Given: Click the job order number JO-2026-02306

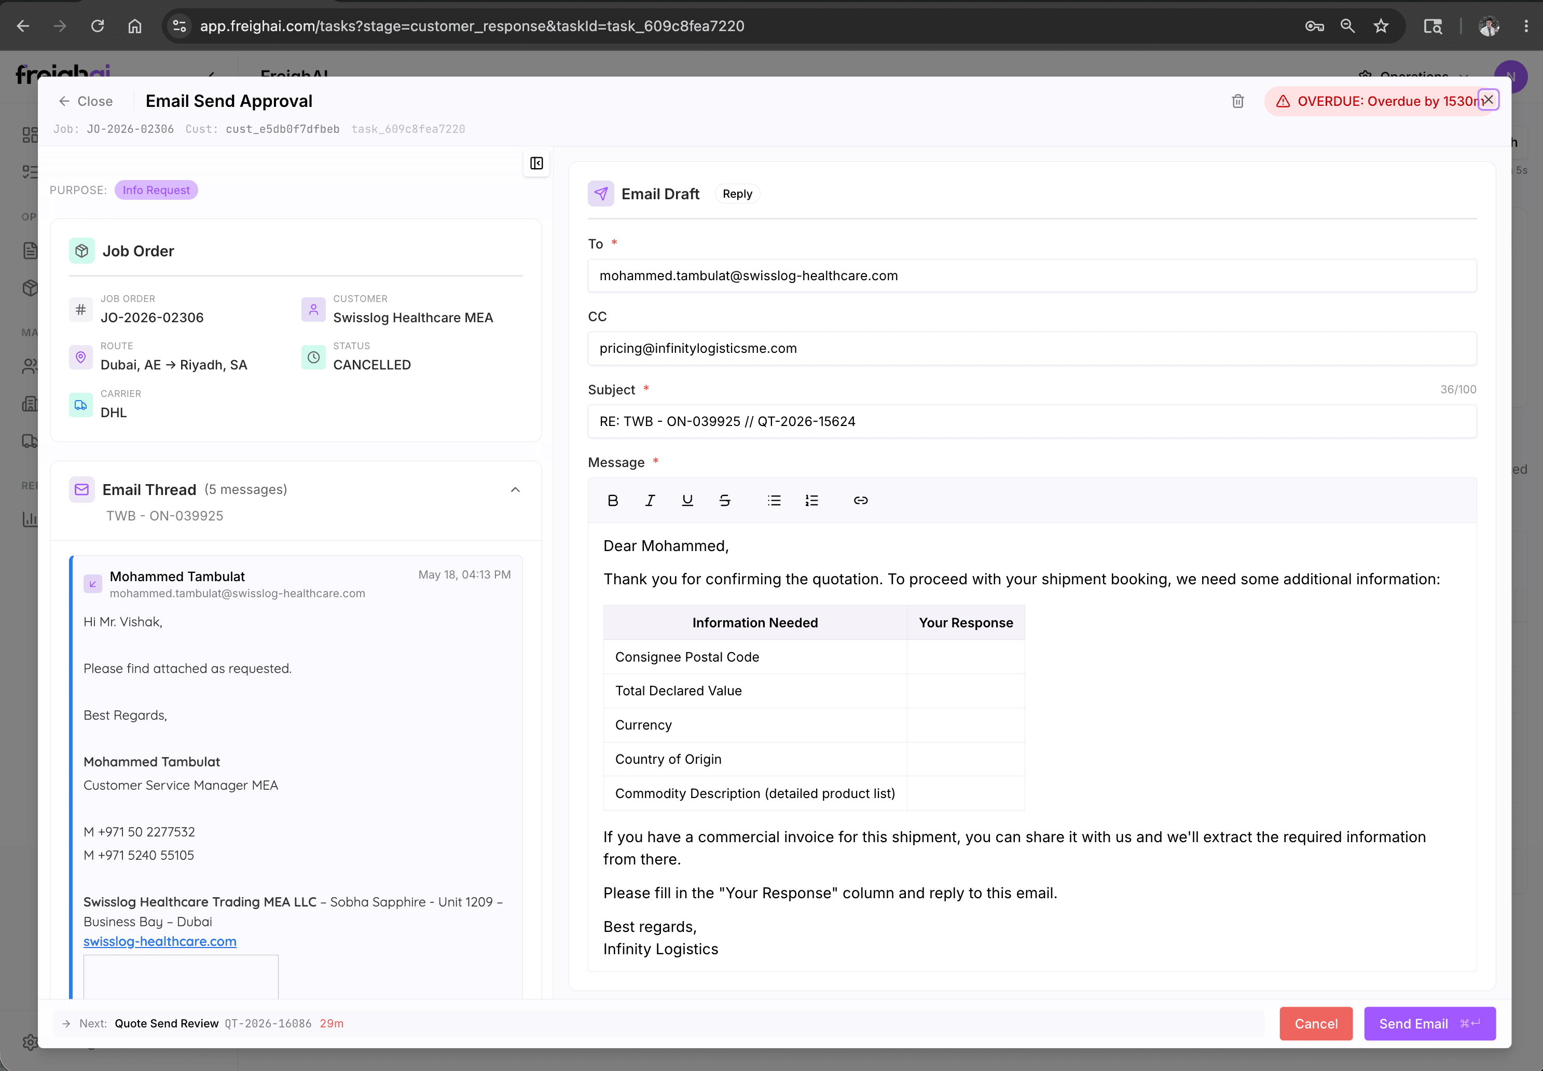Looking at the screenshot, I should (x=151, y=318).
